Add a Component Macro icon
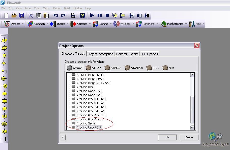The image size is (230, 150). (x=4, y=109)
